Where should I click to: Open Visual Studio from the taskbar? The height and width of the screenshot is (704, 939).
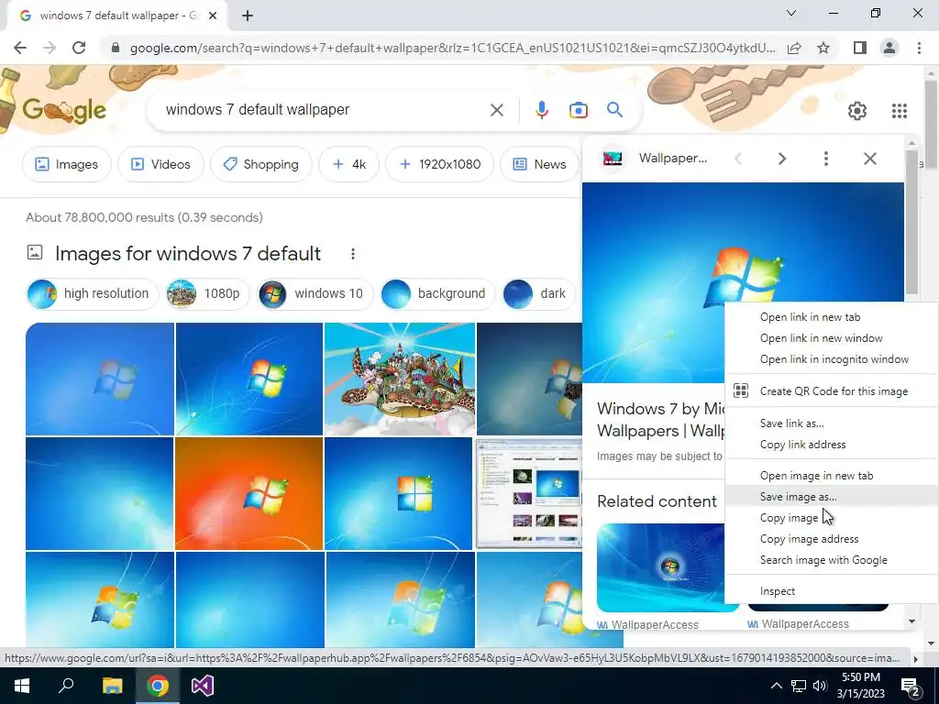(203, 686)
